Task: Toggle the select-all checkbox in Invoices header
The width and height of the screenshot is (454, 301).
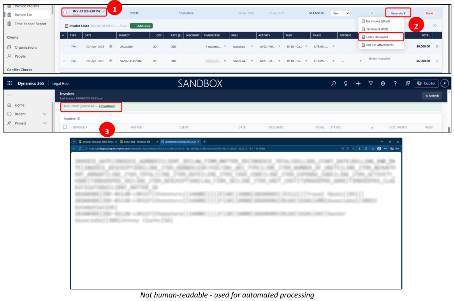Action: [x=65, y=127]
